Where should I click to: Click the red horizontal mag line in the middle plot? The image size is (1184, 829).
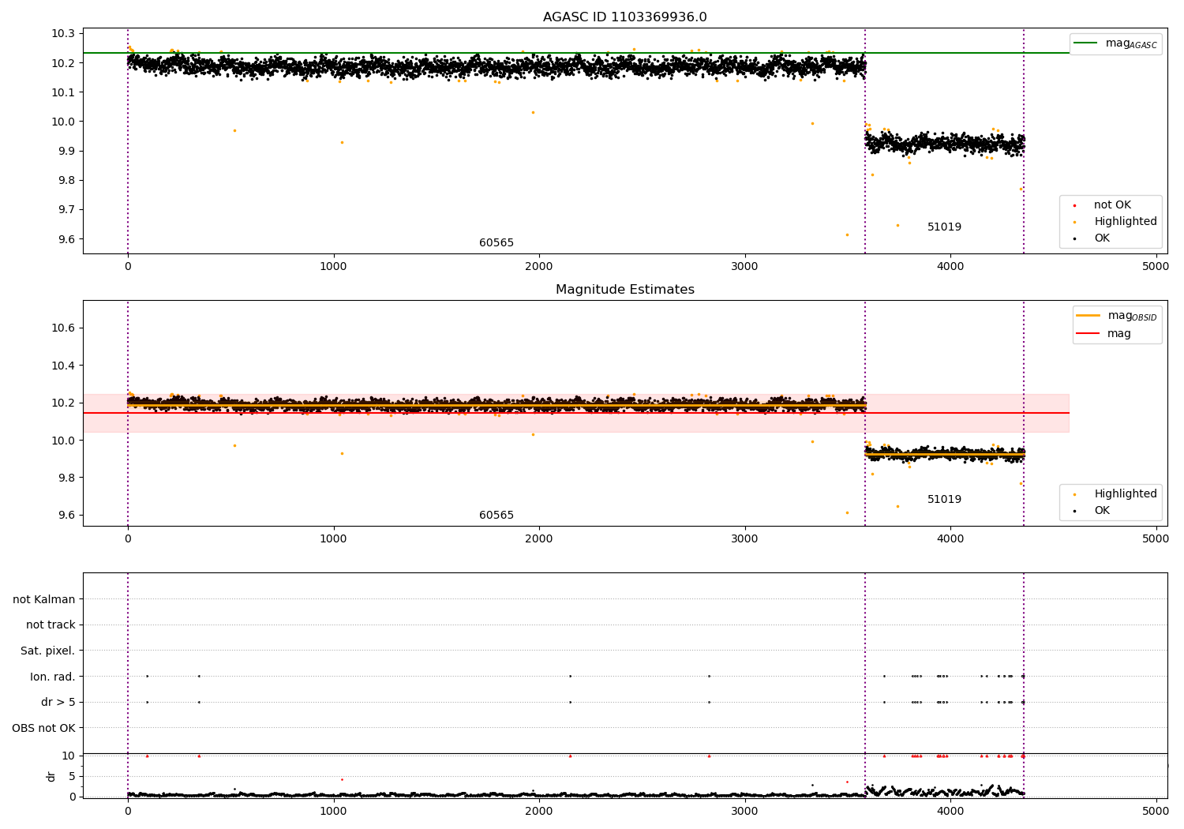click(x=576, y=413)
